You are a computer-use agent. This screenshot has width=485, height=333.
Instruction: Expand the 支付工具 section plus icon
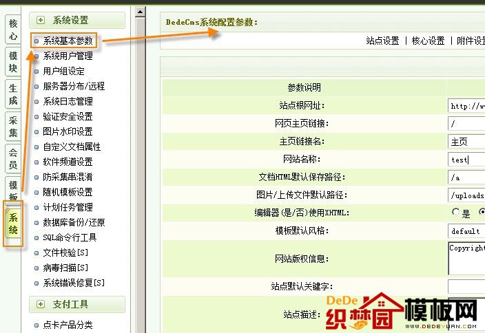41,304
